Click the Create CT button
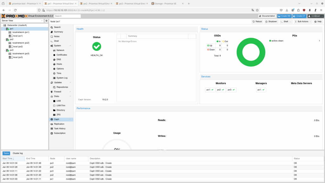 299,16
